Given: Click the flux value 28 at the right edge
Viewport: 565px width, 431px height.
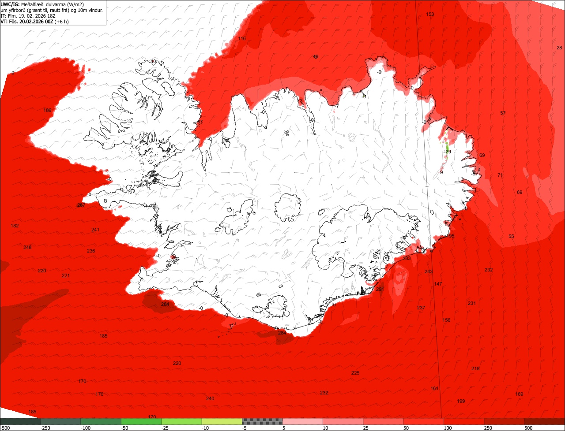Looking at the screenshot, I should click(559, 48).
